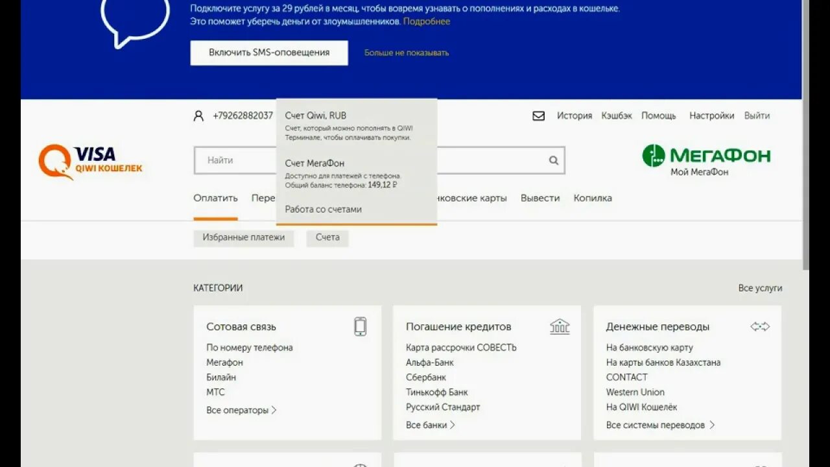Open Помощь in top navigation
Image resolution: width=830 pixels, height=467 pixels.
coord(659,115)
